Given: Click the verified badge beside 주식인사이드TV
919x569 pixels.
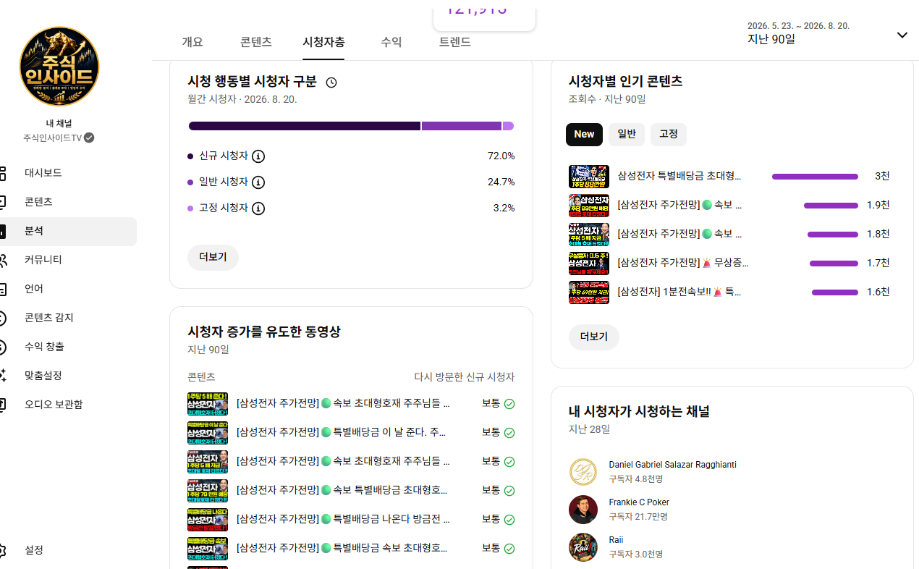Looking at the screenshot, I should pos(89,138).
